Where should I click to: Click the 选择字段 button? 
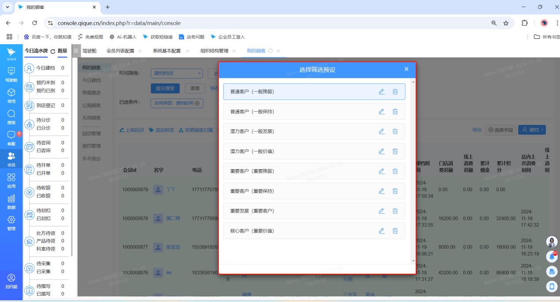[500, 130]
